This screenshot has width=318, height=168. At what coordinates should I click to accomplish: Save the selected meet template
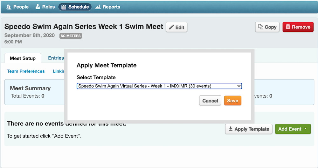click(x=232, y=101)
